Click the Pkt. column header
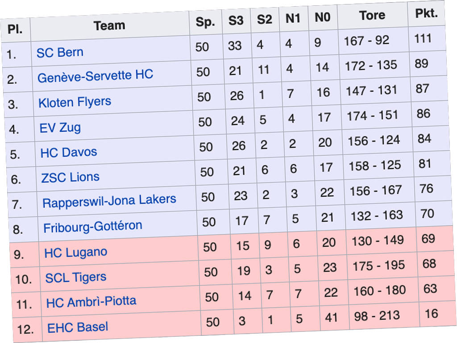Screen dimensions: 457x343 [x=426, y=13]
